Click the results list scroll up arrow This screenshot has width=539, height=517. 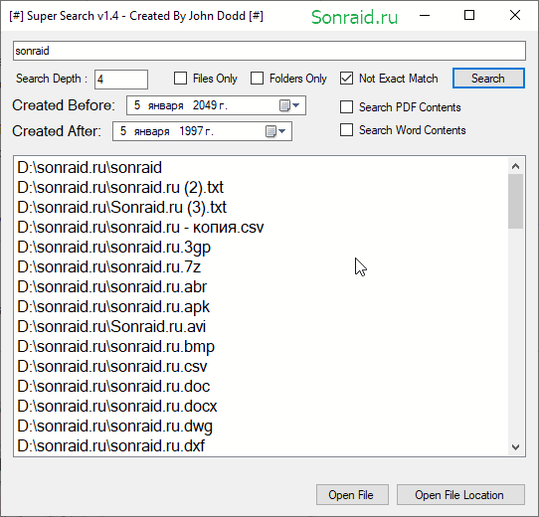coord(515,166)
